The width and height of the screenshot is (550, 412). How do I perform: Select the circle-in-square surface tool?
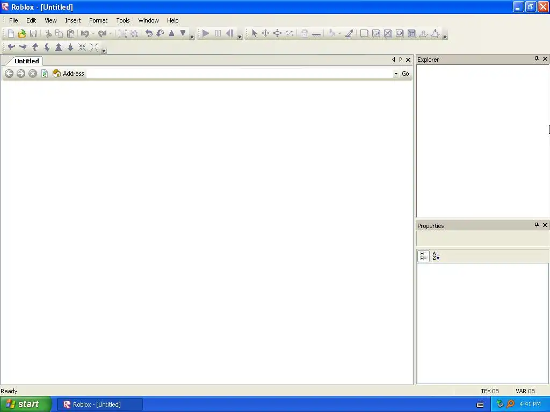tap(400, 34)
